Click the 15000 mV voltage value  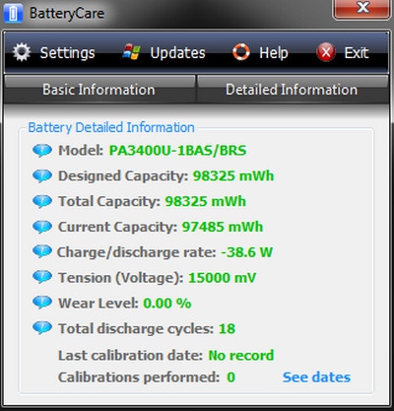[222, 278]
